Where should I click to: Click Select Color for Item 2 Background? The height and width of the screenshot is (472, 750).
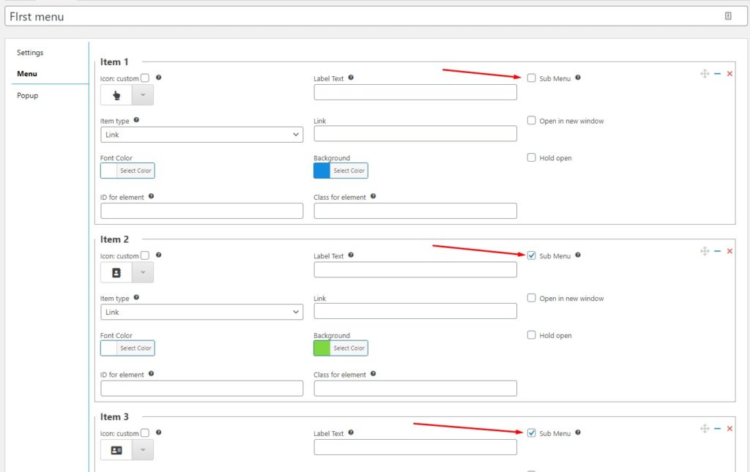(349, 348)
